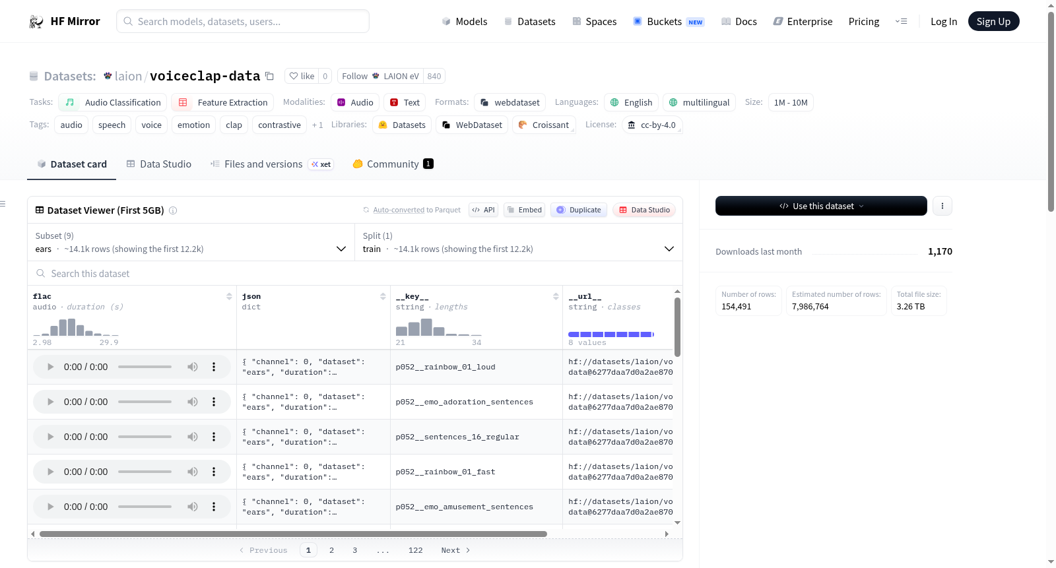Play audio for p052__rainbow_01_fast row
The width and height of the screenshot is (1056, 568).
(x=50, y=472)
